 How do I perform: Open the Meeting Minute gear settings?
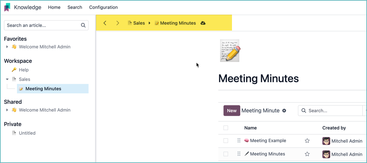(284, 111)
